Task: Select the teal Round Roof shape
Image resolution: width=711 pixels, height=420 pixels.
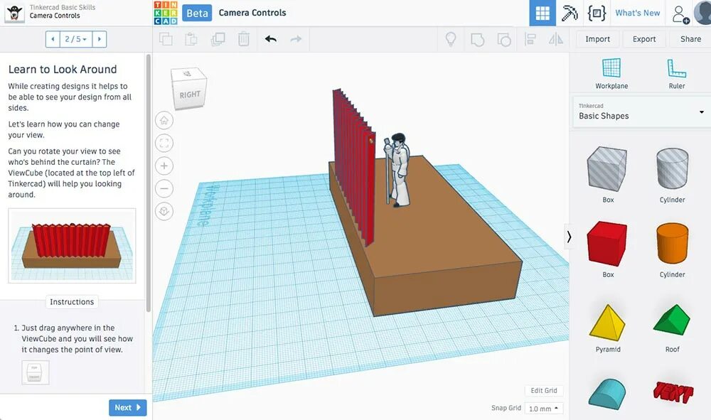Action: (x=607, y=394)
